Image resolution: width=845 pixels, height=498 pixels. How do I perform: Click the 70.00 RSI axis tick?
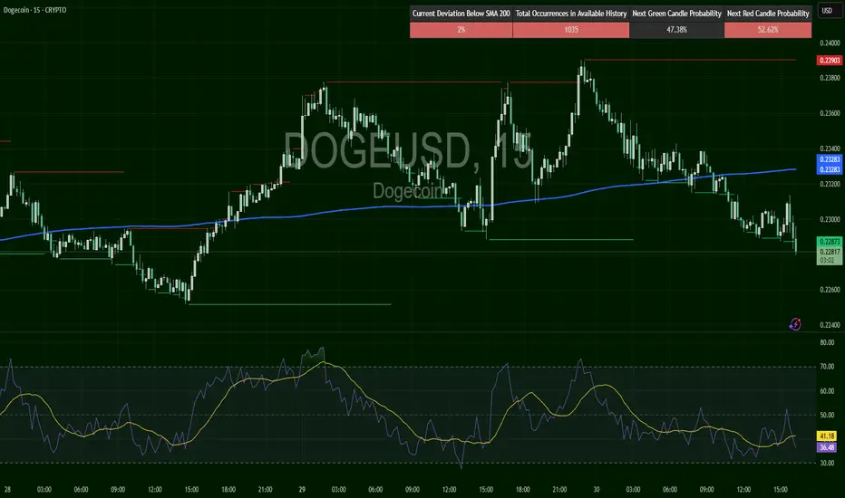827,367
